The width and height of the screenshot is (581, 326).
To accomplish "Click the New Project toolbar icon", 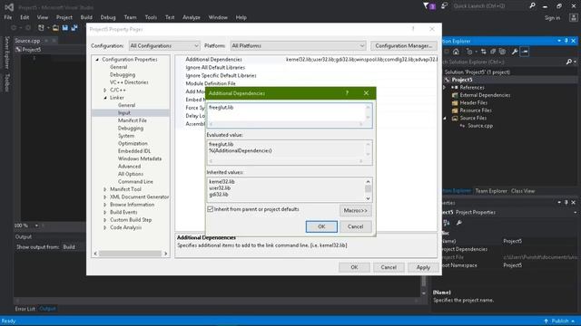I will (41, 28).
